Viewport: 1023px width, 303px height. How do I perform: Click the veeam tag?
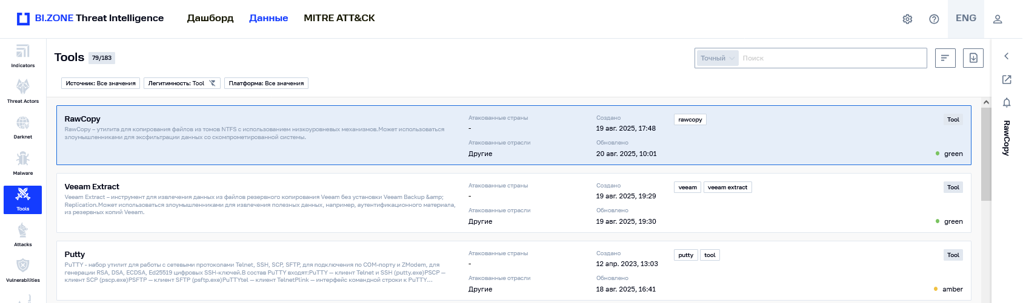(x=688, y=187)
